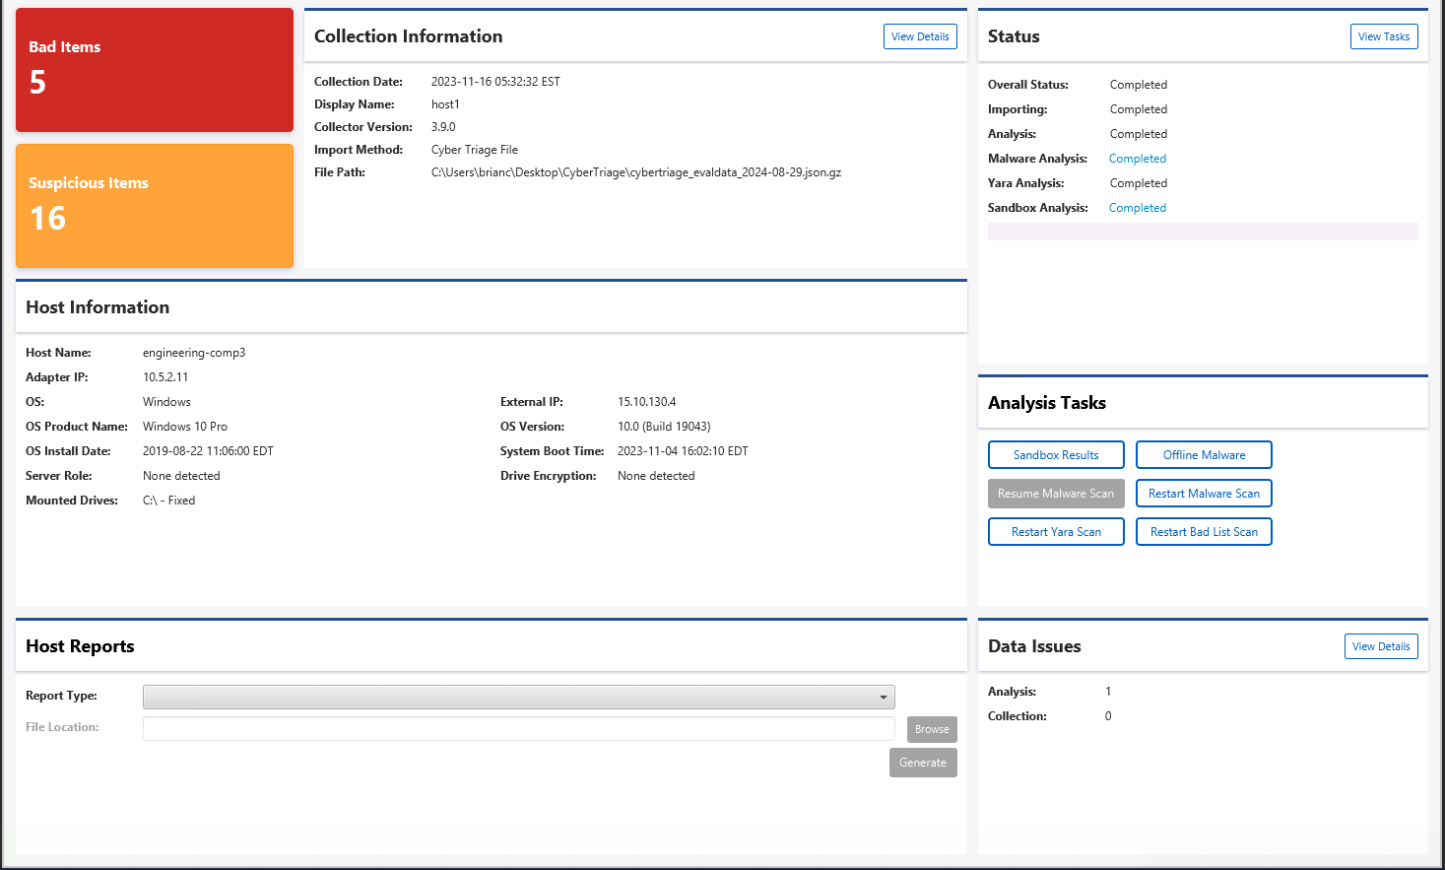Click the status progress bar
The image size is (1445, 870).
pyautogui.click(x=1203, y=232)
